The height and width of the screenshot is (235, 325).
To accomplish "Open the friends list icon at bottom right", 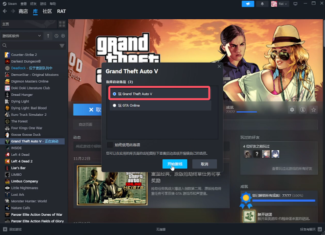I will click(x=320, y=229).
